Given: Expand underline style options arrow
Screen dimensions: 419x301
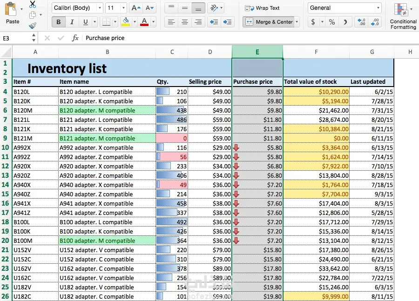Looking at the screenshot, I should pos(95,22).
